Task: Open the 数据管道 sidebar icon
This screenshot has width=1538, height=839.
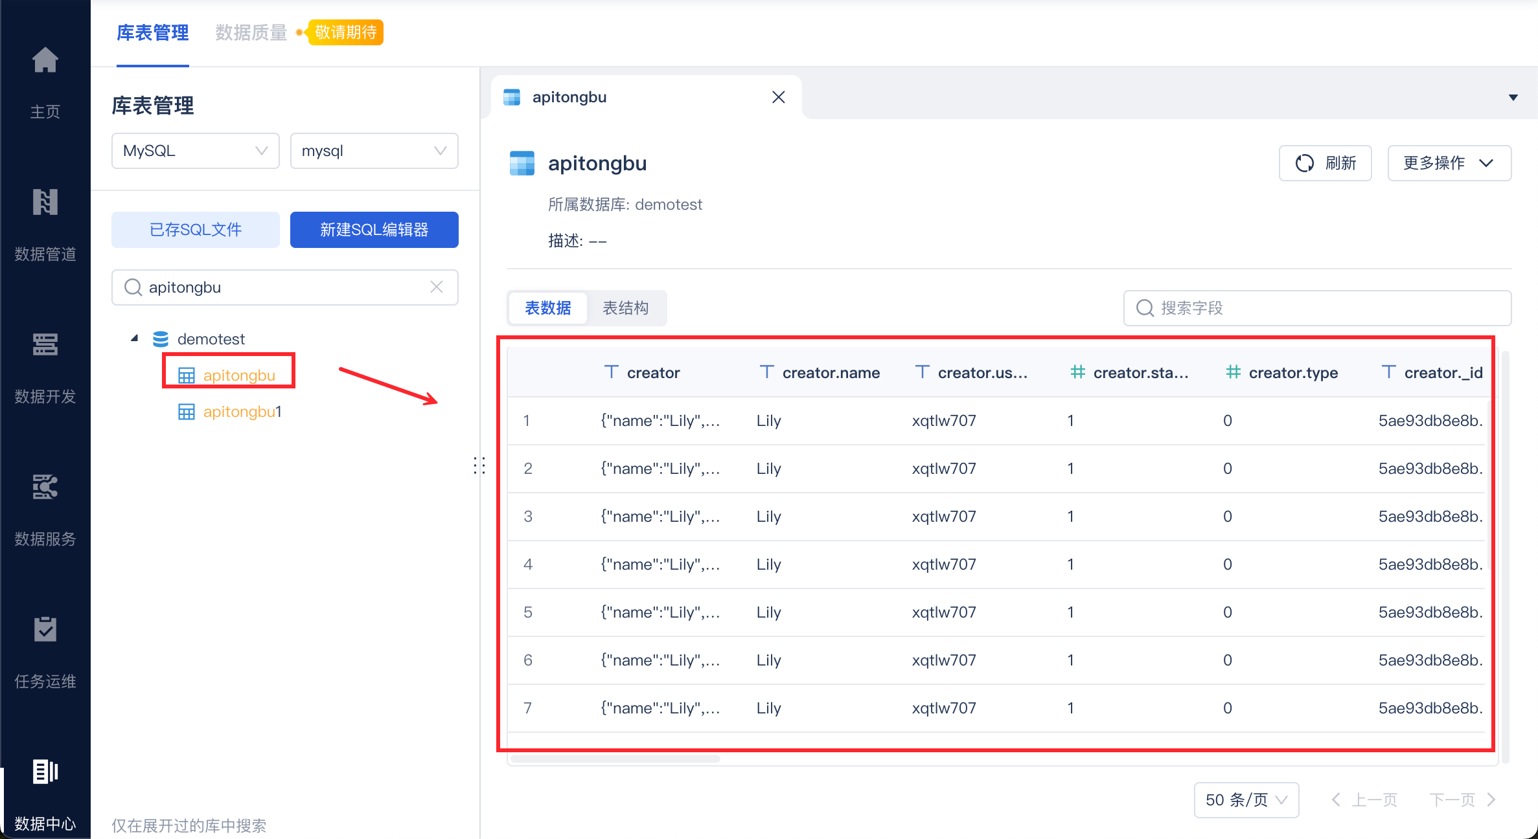Action: 45,203
